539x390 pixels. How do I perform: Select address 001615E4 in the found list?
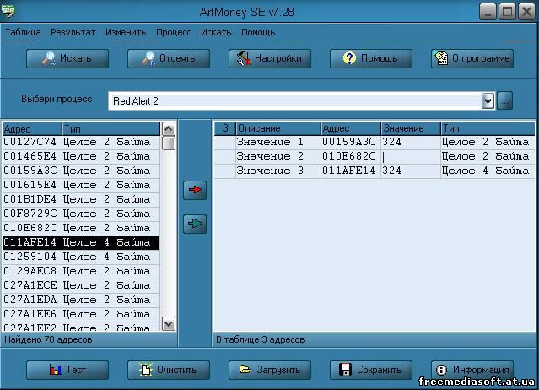pos(81,185)
